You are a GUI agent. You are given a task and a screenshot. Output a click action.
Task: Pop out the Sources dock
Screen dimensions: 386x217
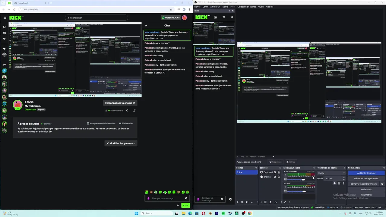tap(280, 168)
